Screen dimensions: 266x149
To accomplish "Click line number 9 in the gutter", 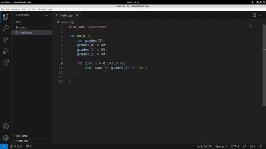I will (62, 63).
